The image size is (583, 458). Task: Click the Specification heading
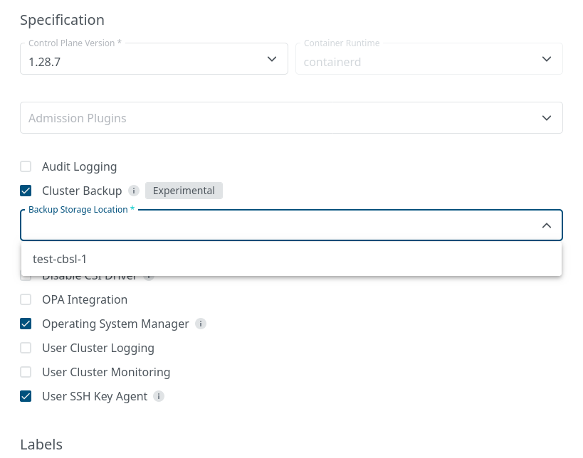pyautogui.click(x=62, y=20)
